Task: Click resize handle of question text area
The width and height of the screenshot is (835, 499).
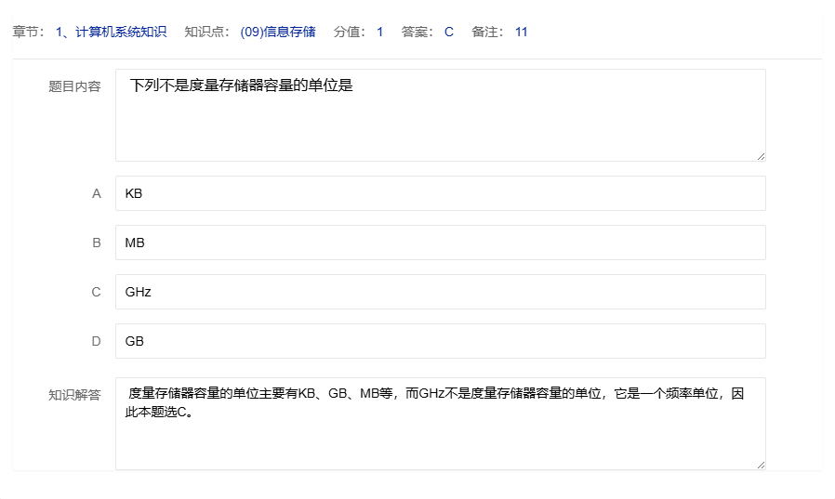Action: point(761,156)
